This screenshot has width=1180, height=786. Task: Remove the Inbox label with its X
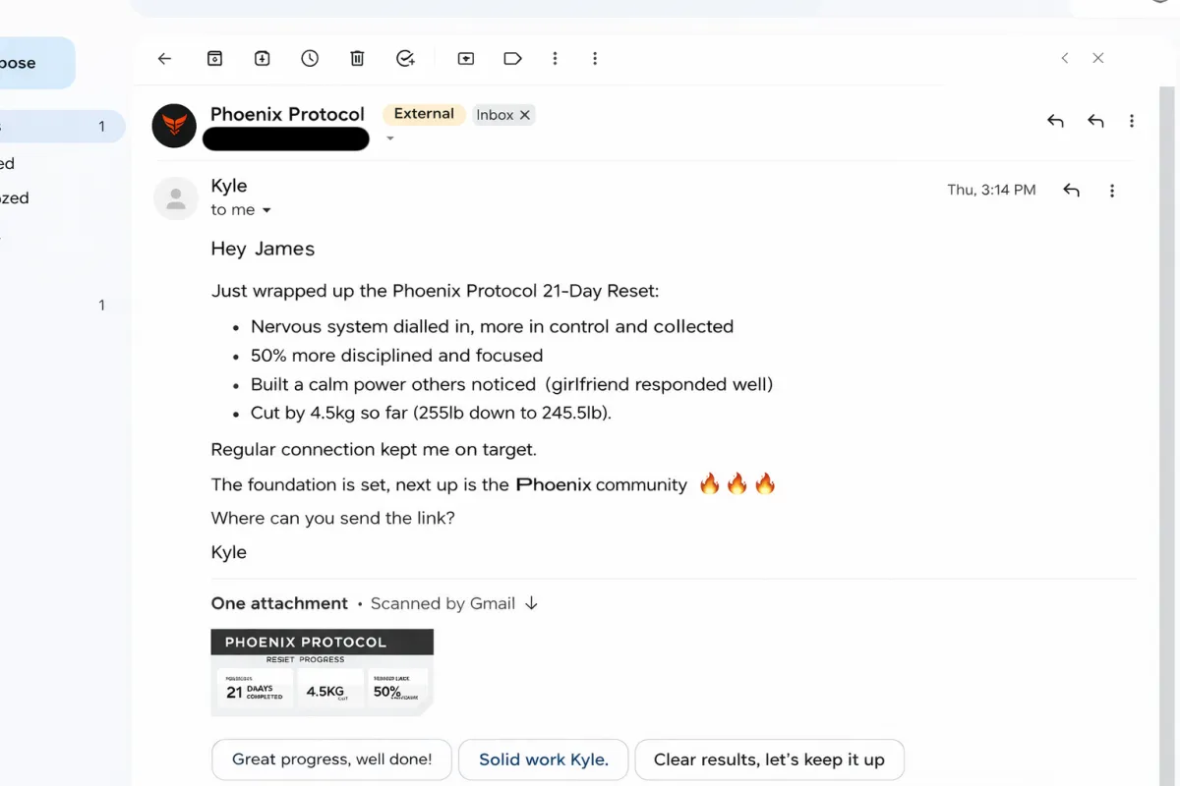point(525,115)
